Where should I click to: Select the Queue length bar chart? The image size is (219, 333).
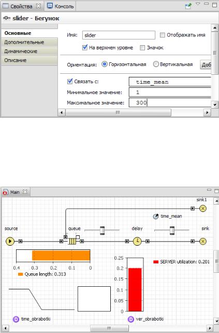[x=53, y=256]
